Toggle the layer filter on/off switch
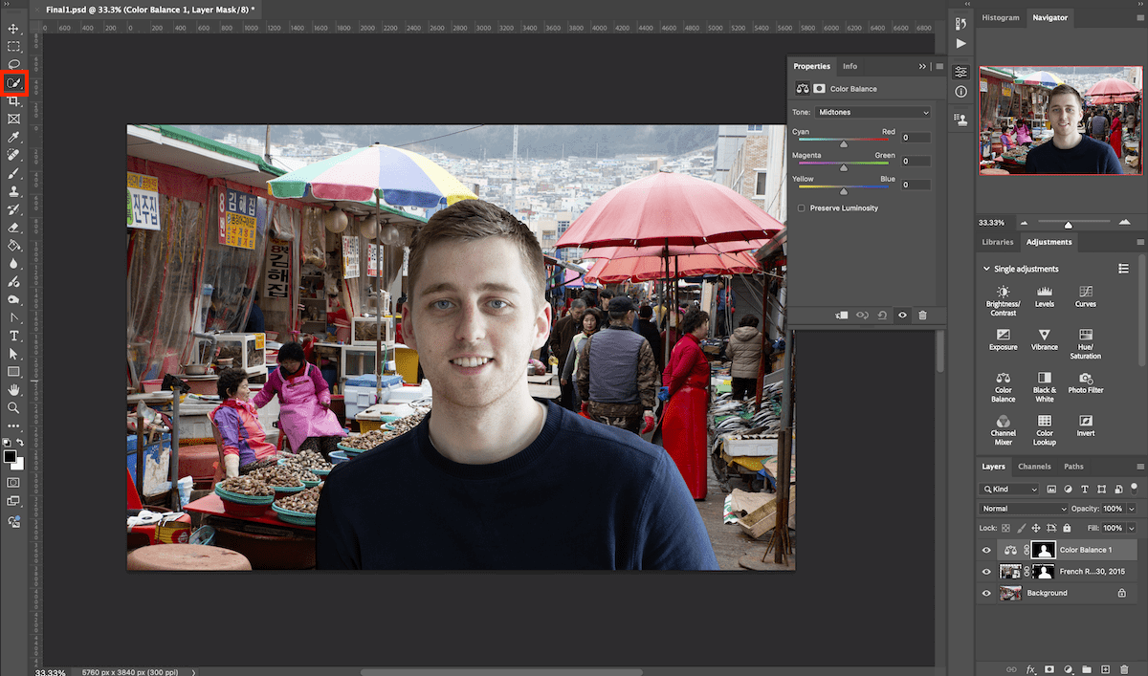This screenshot has width=1148, height=676. pyautogui.click(x=1132, y=489)
